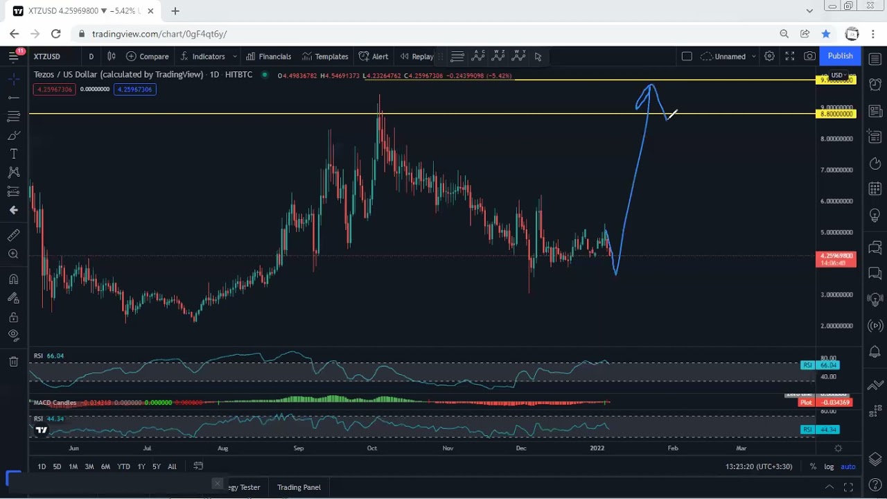Open the time axis settings gear
887x499 pixels.
[838, 448]
